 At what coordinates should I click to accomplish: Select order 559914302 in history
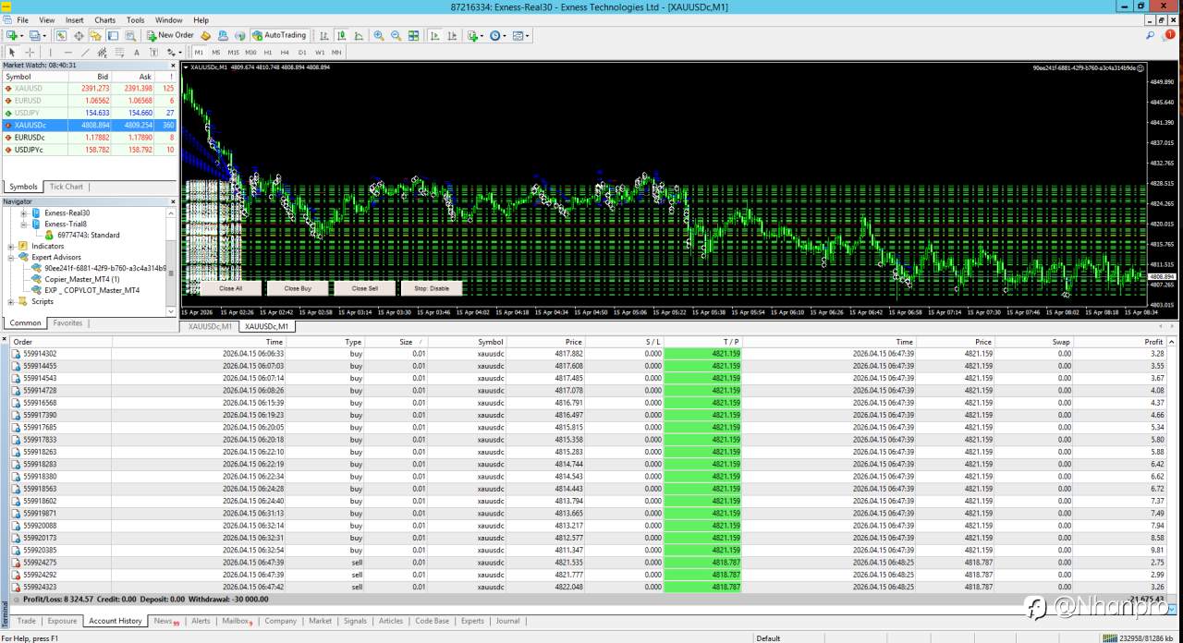591,354
